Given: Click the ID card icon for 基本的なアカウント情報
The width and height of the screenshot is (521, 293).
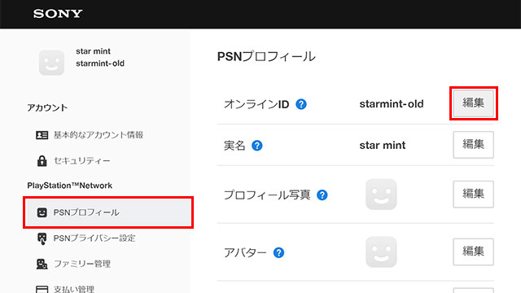Looking at the screenshot, I should pos(42,135).
